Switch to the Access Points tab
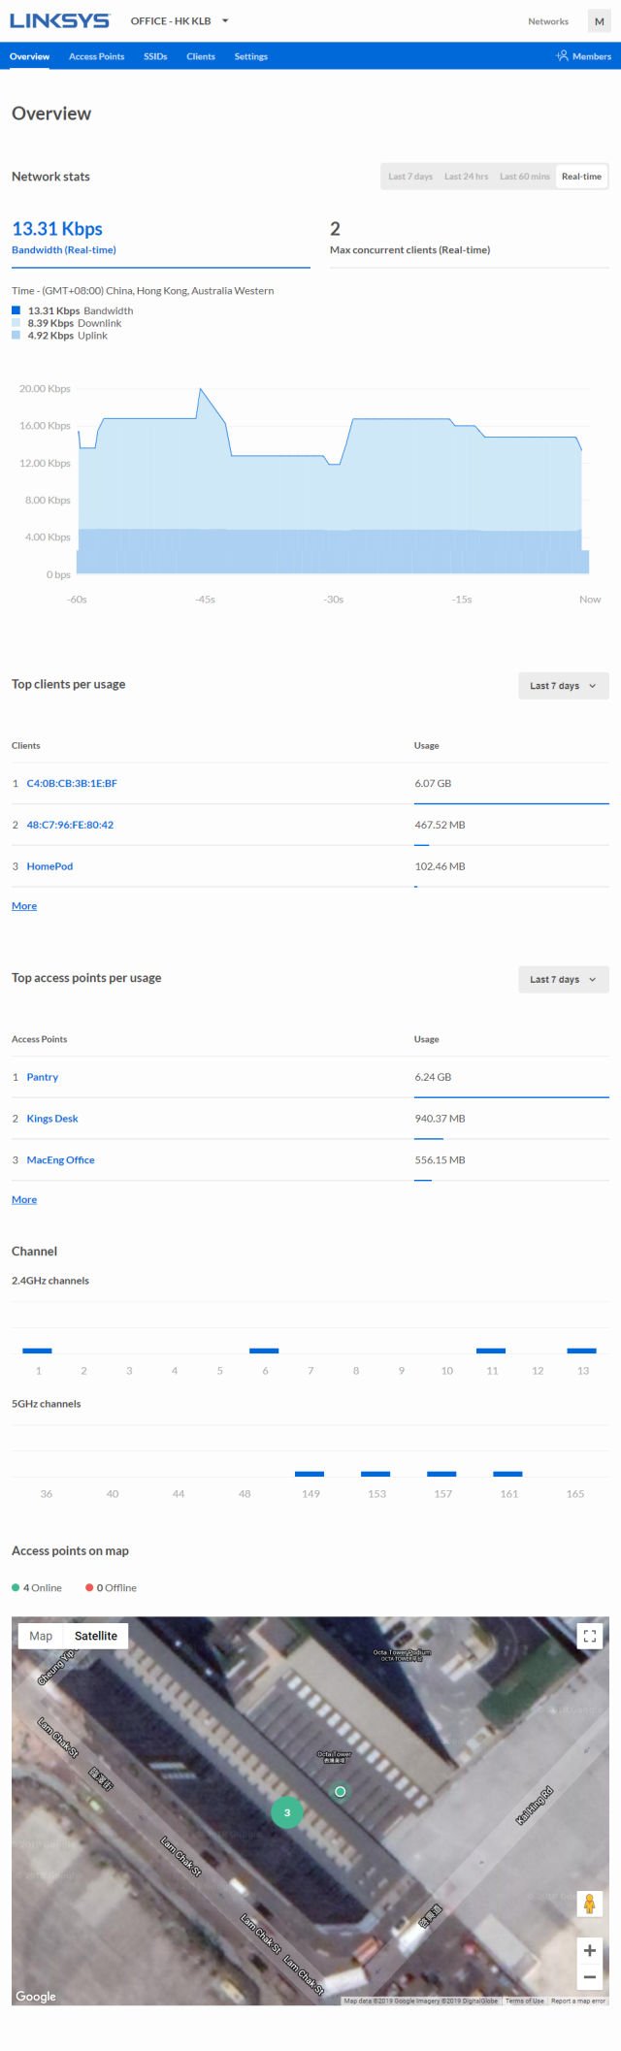Viewport: 621px width, 2051px height. coord(96,56)
